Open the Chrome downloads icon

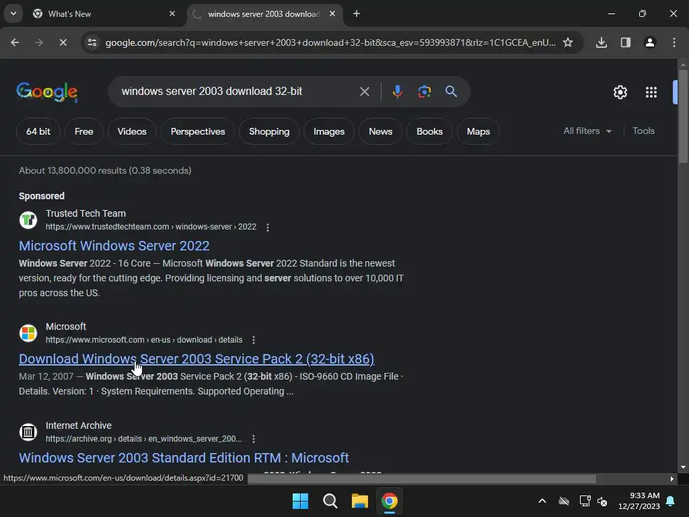click(602, 42)
